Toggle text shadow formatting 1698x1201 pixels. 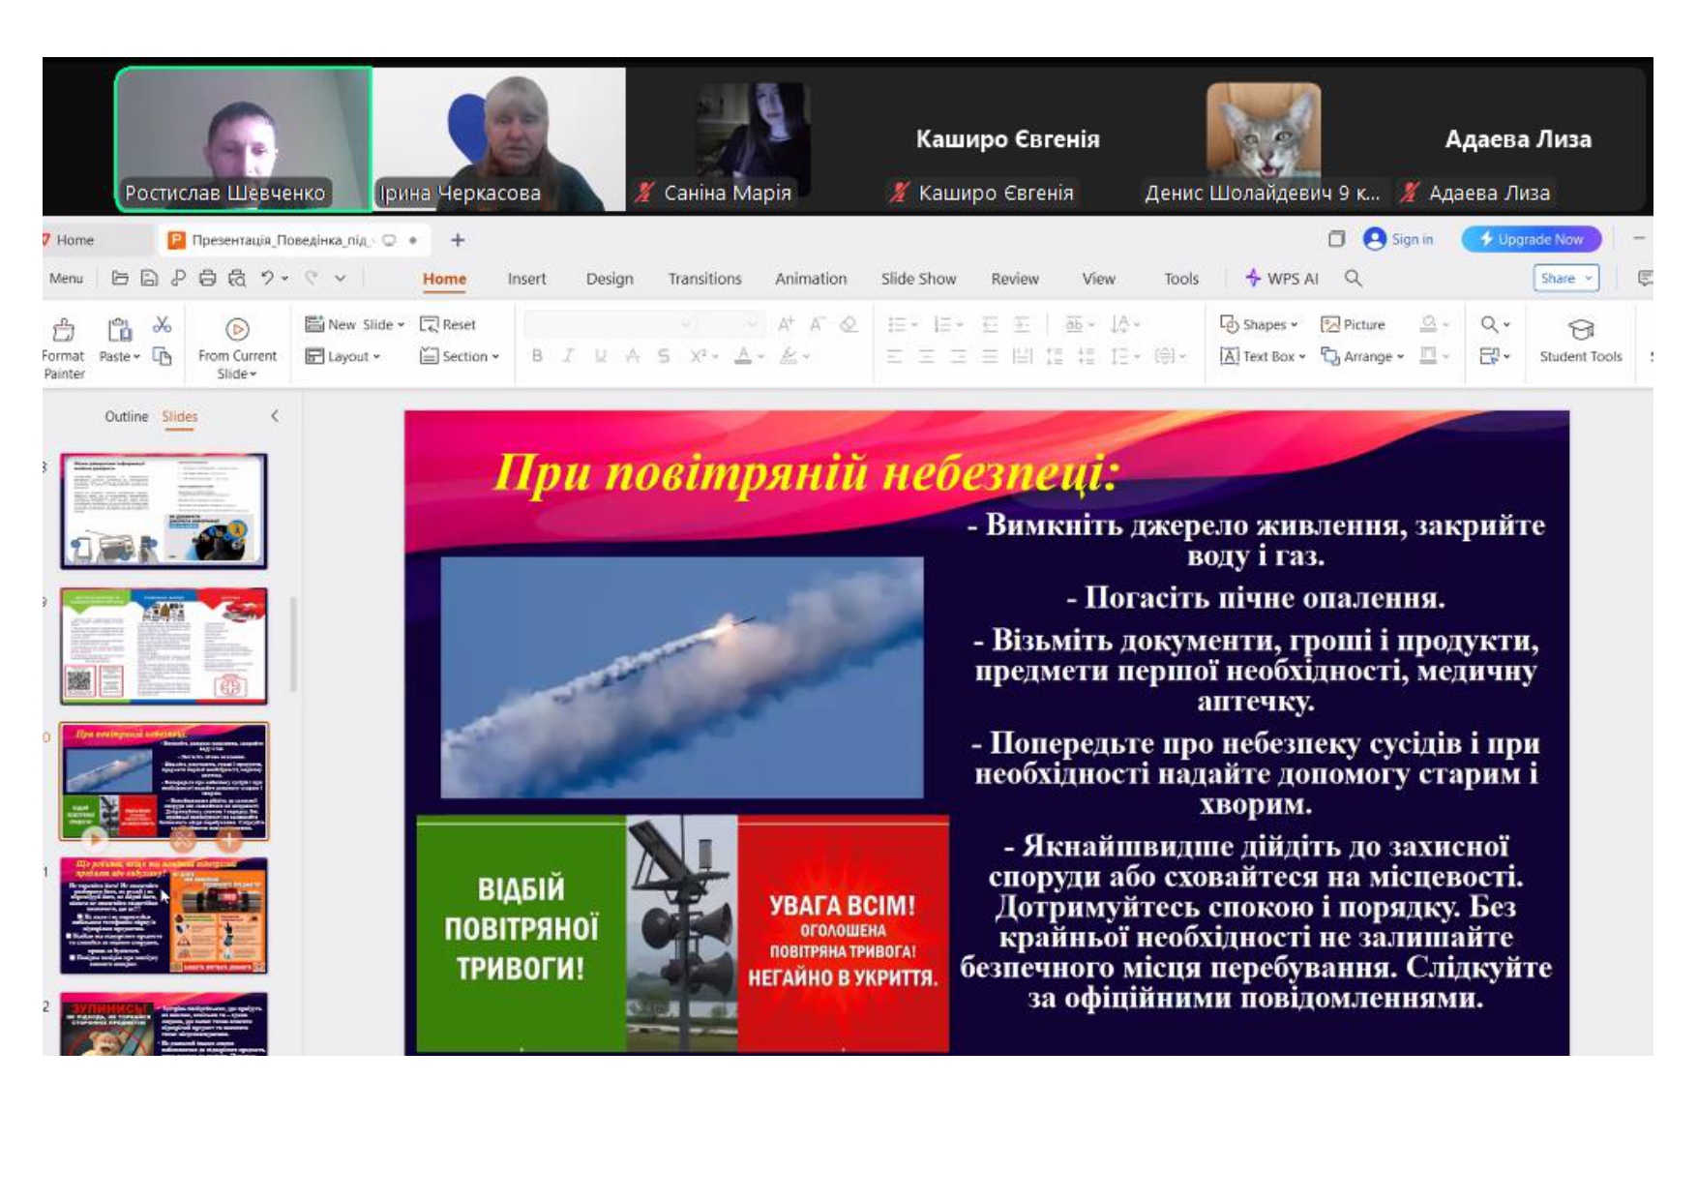664,356
